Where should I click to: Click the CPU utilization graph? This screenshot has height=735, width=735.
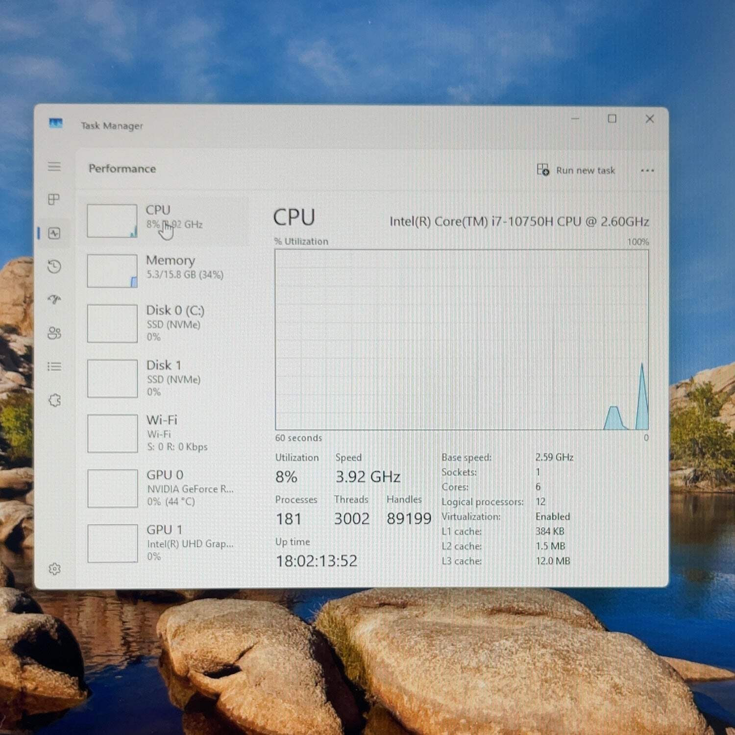(x=462, y=340)
